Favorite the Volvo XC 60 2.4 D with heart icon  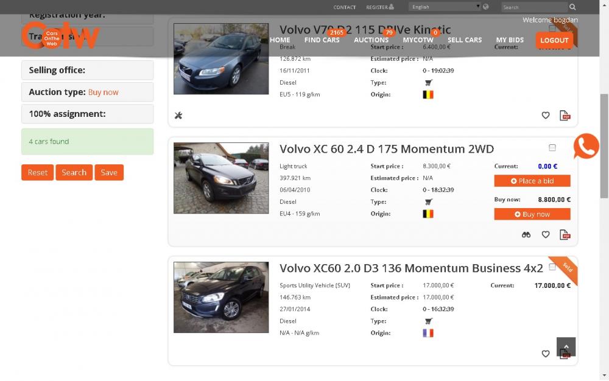coord(545,234)
